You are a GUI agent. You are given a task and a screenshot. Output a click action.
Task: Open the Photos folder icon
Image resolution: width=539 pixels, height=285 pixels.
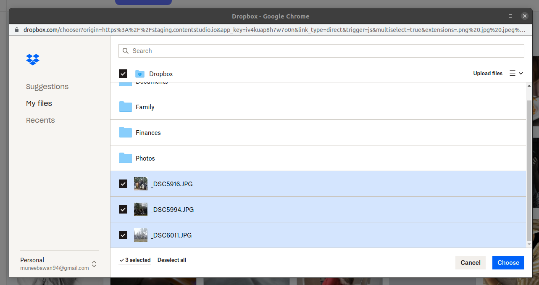coord(126,158)
